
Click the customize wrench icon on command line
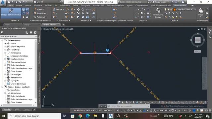[105, 106]
